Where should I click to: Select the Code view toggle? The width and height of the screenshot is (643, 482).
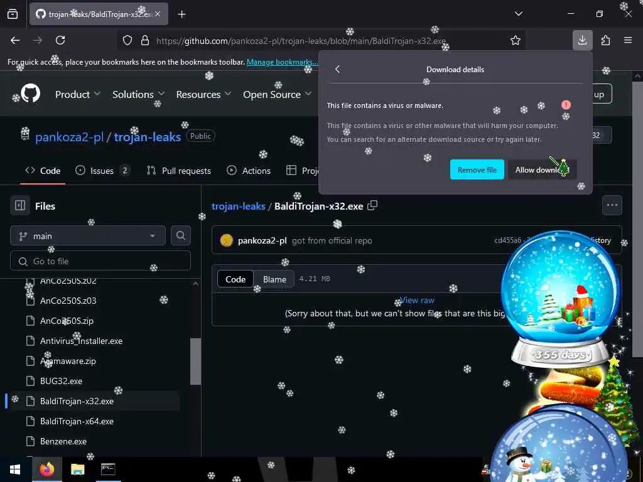[235, 279]
